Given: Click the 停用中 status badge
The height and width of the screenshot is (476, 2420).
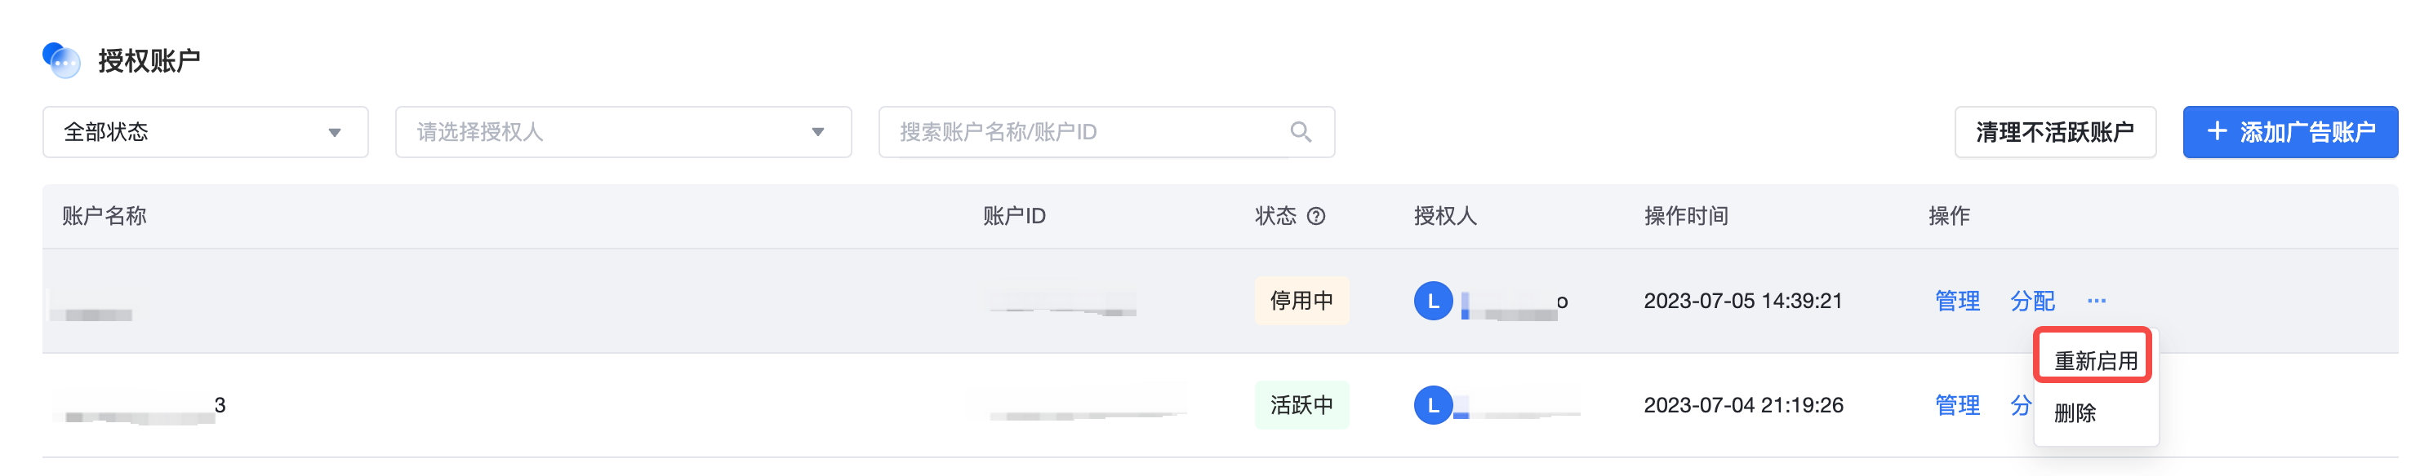Looking at the screenshot, I should 1301,301.
